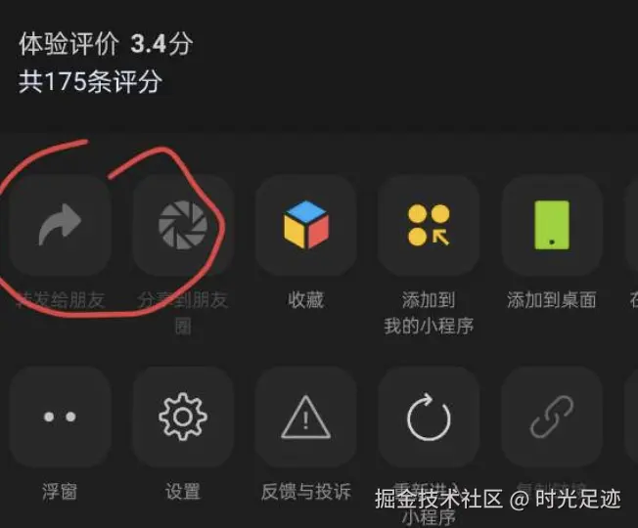
Task: Tap the two-dot 浮窗 icon
Action: coord(61,417)
